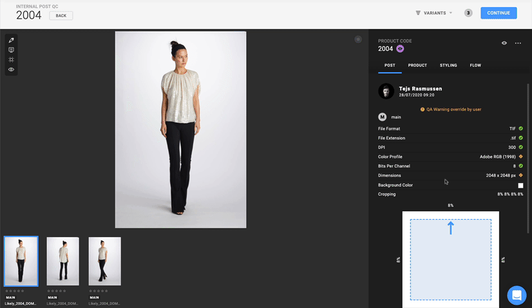
Task: Click the green check next to File Extension
Action: click(520, 138)
